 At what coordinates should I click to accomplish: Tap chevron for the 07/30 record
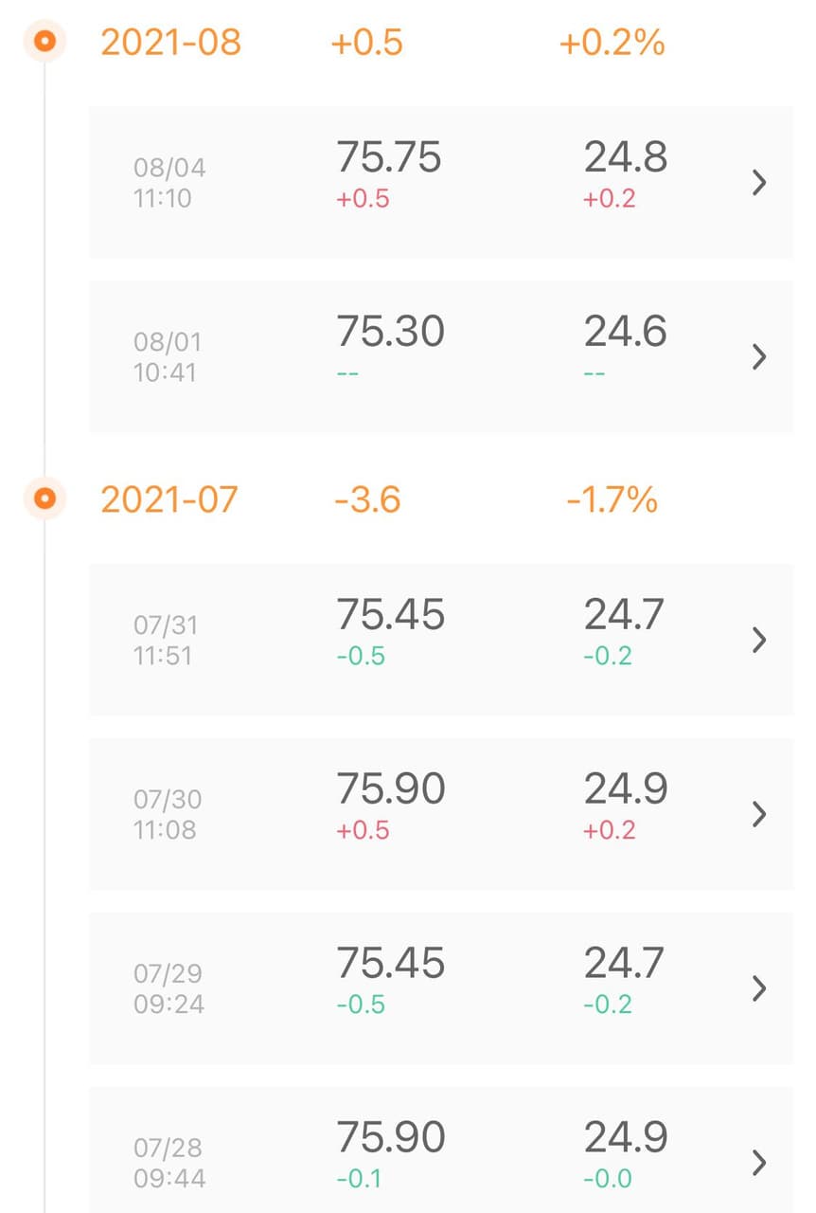[757, 814]
